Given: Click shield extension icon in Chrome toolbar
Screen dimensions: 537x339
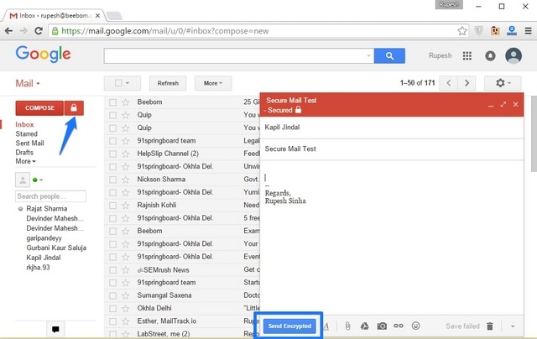Looking at the screenshot, I should pyautogui.click(x=478, y=31).
